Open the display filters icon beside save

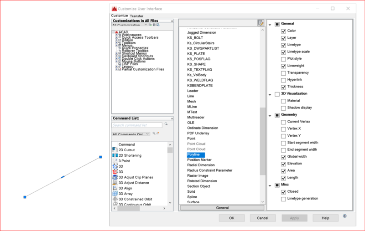[x=158, y=25]
